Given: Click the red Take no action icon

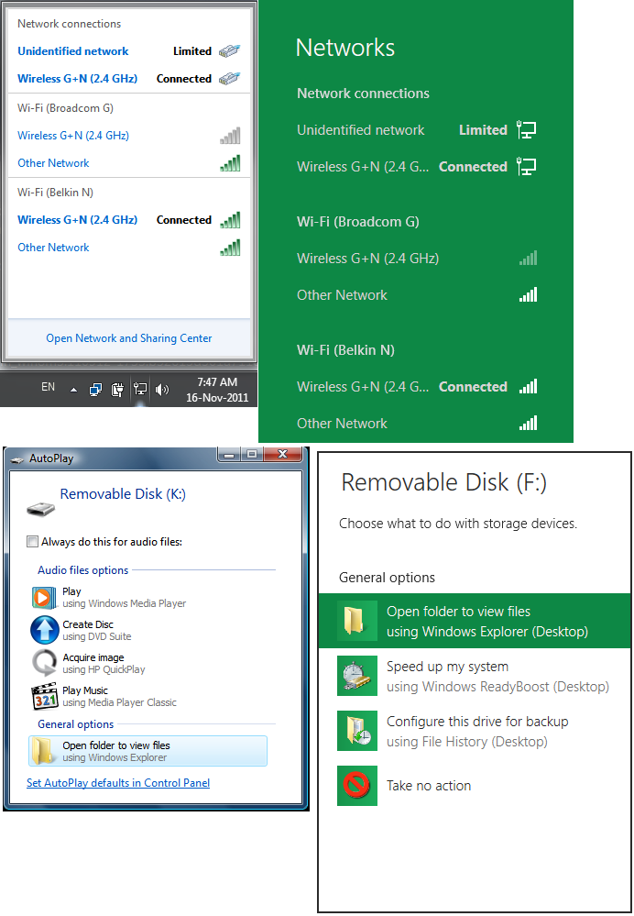Looking at the screenshot, I should [x=357, y=786].
